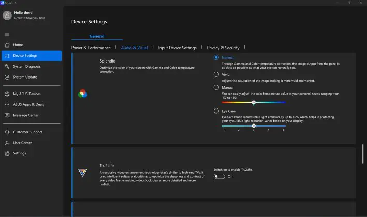Click the user profile avatar
Screen dimensions: 367x217
[x=7, y=15]
